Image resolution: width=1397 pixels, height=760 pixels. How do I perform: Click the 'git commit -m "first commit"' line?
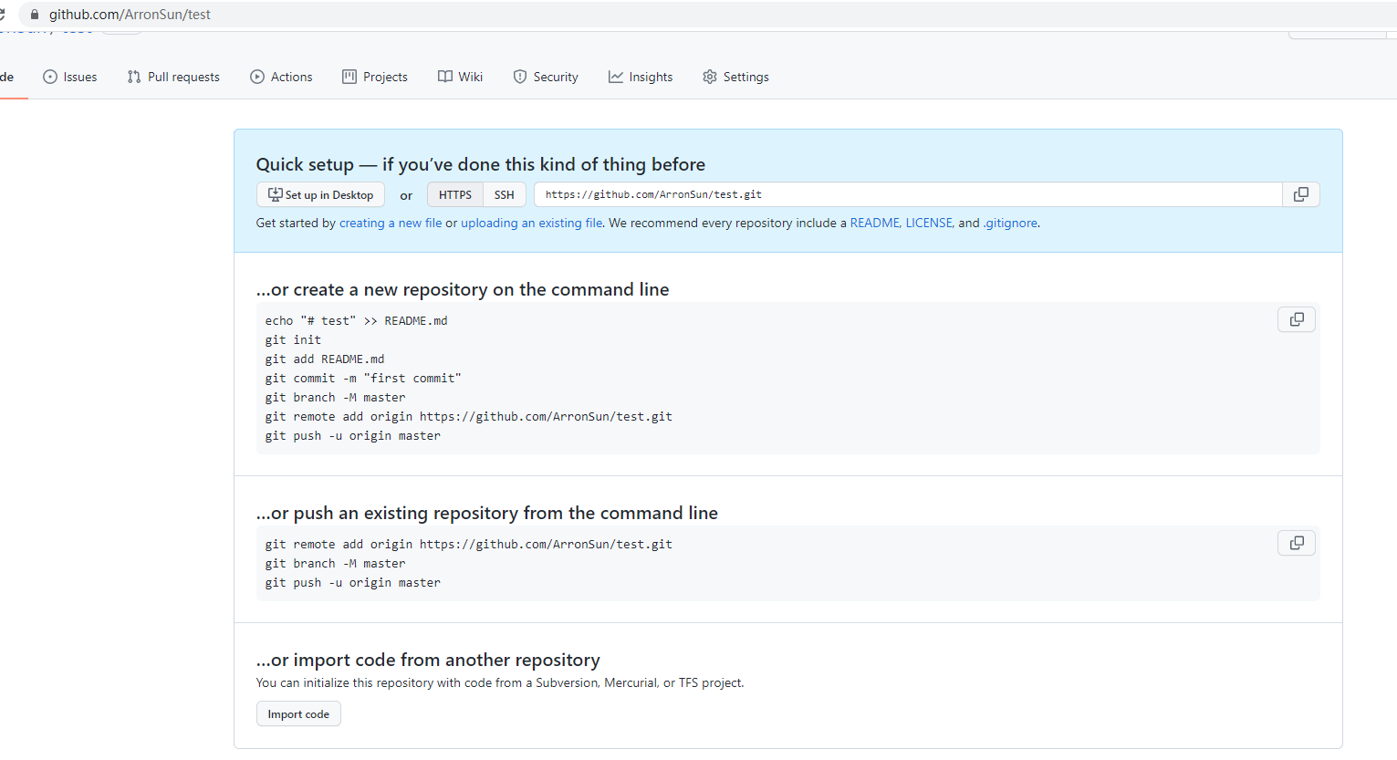[x=363, y=378]
